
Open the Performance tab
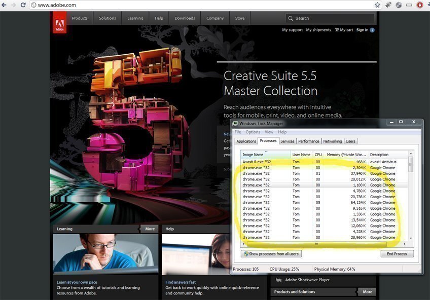tap(308, 141)
